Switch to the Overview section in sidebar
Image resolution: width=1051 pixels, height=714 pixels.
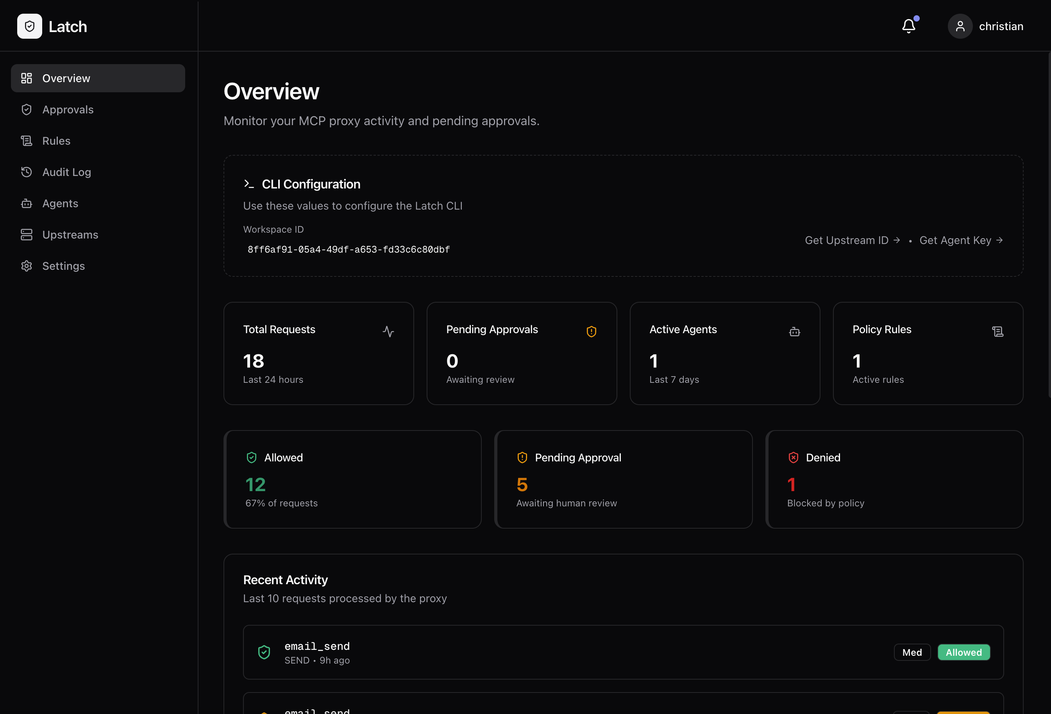point(66,78)
